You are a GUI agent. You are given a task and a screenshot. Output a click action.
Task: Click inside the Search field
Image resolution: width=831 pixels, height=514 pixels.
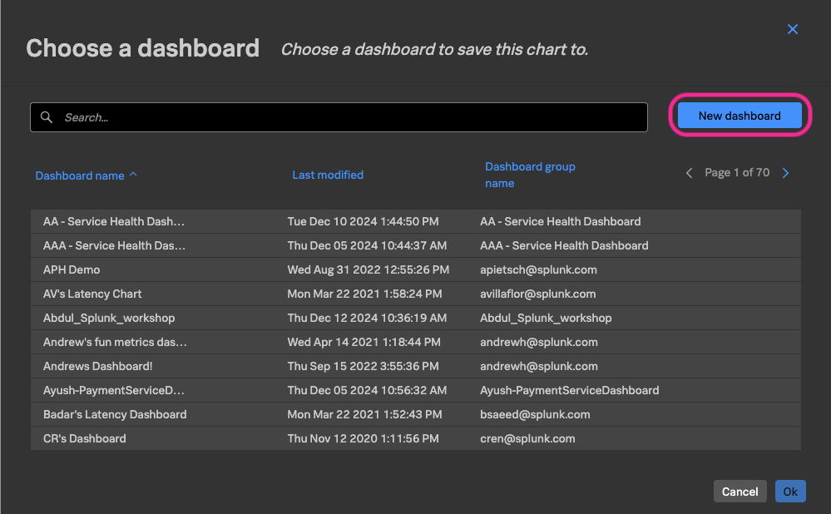[x=333, y=116]
